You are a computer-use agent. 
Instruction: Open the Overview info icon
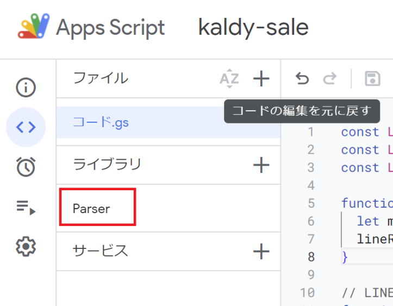coord(26,88)
